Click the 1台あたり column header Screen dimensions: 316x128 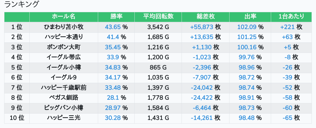coord(291,17)
